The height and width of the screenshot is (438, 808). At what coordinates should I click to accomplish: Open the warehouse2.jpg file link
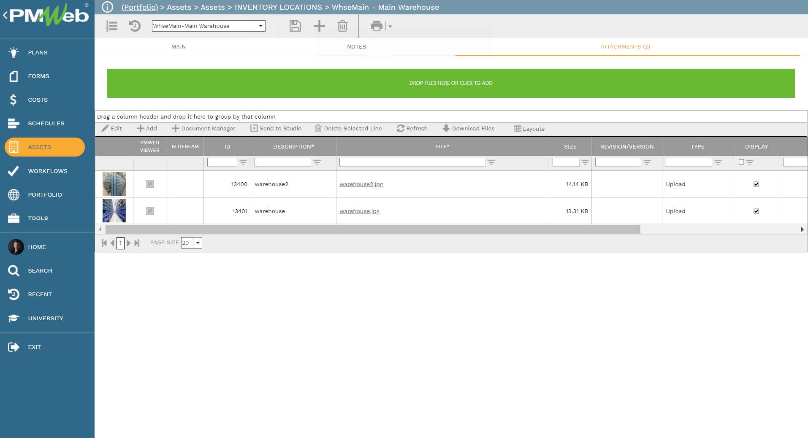pos(361,184)
